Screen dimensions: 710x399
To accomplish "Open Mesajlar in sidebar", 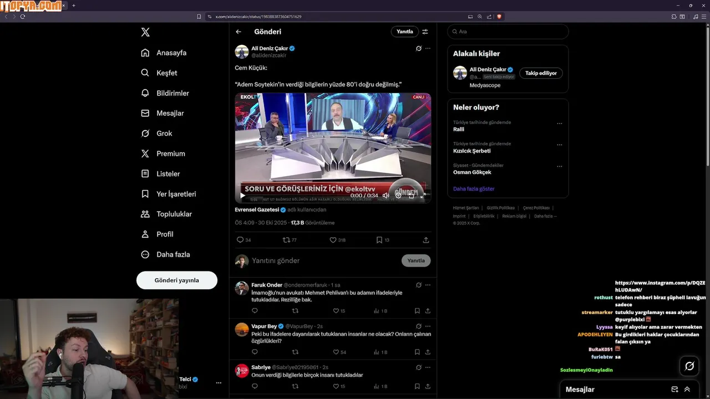I will (x=162, y=113).
